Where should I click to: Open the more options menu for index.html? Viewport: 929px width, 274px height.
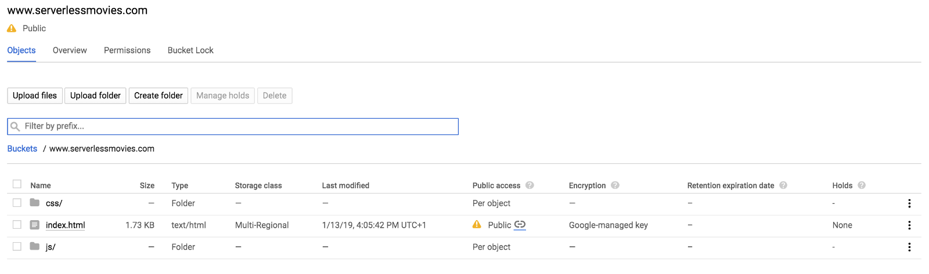[x=909, y=225]
